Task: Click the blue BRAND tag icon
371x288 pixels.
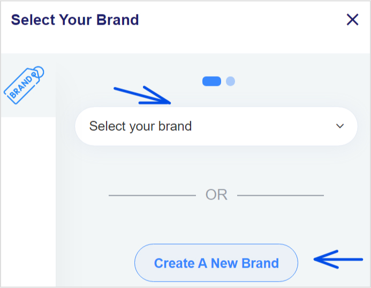Action: click(x=24, y=85)
